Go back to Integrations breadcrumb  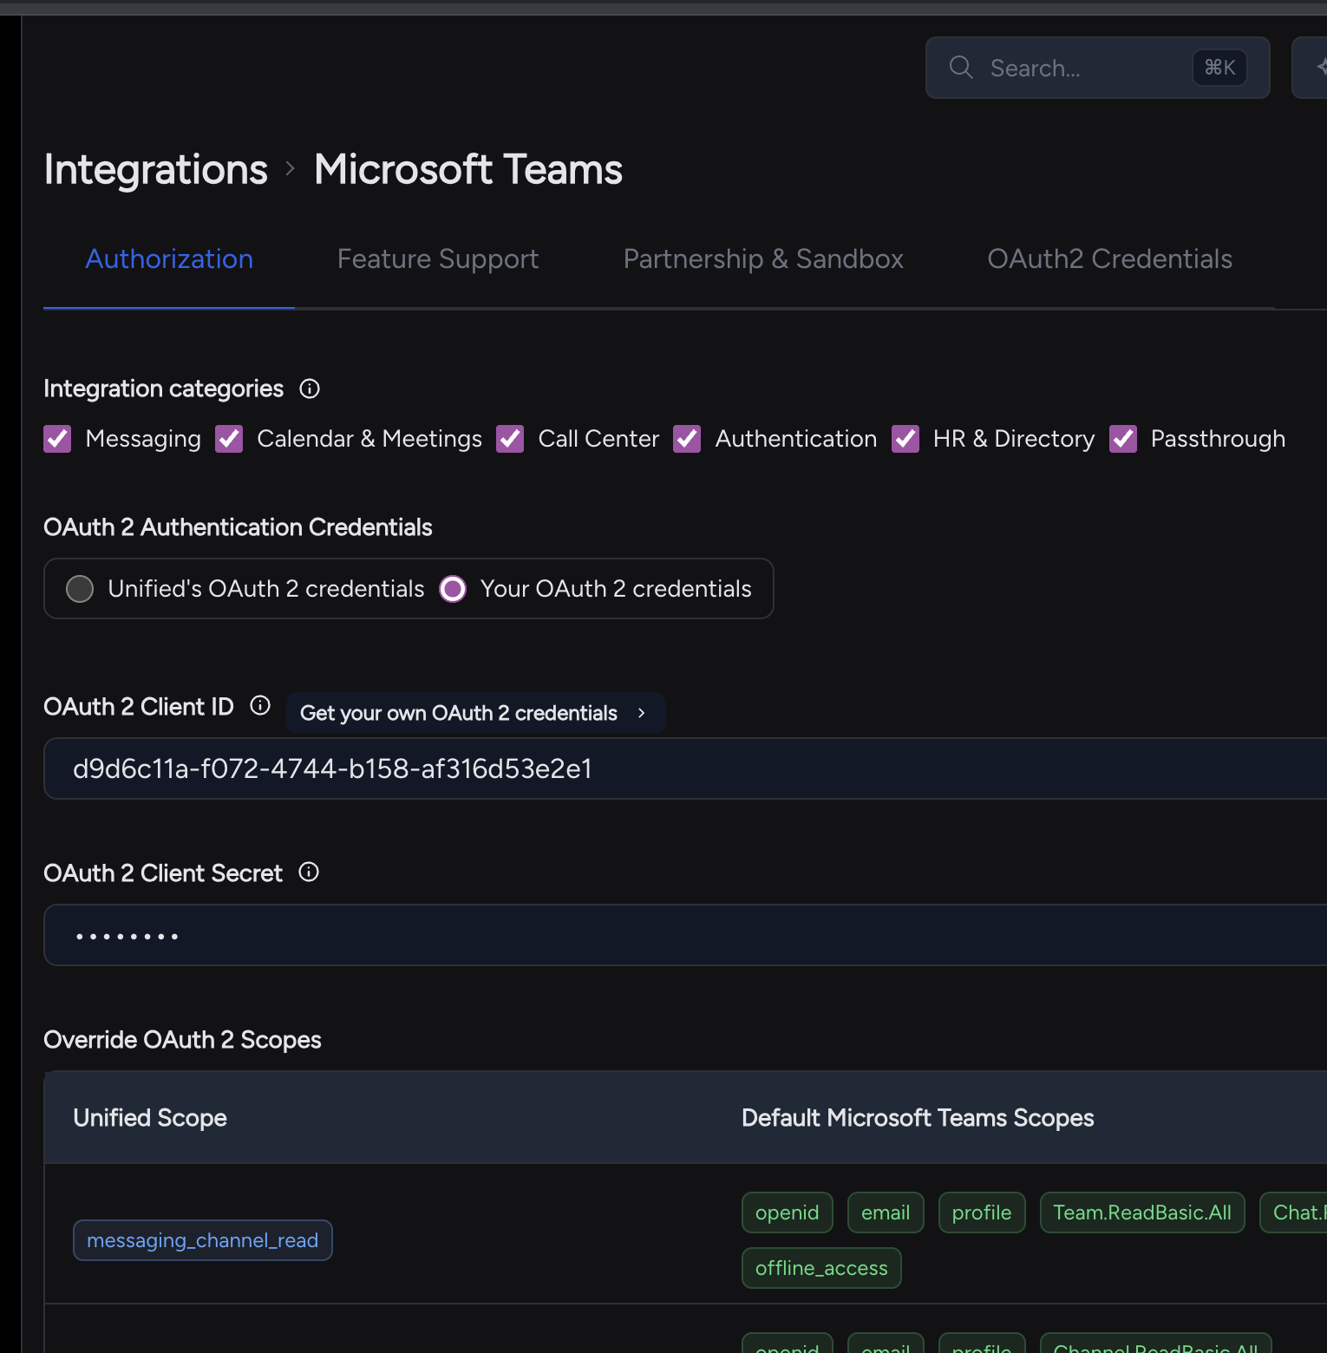coord(156,169)
